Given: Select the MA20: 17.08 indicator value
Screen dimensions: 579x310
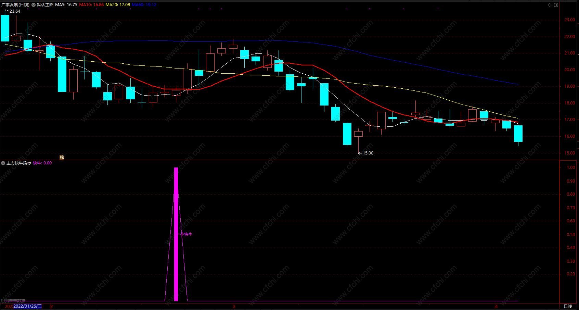Looking at the screenshot, I should pyautogui.click(x=118, y=5).
